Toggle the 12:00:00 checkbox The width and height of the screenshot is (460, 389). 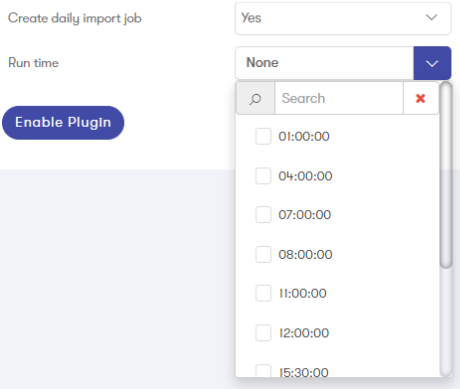263,333
